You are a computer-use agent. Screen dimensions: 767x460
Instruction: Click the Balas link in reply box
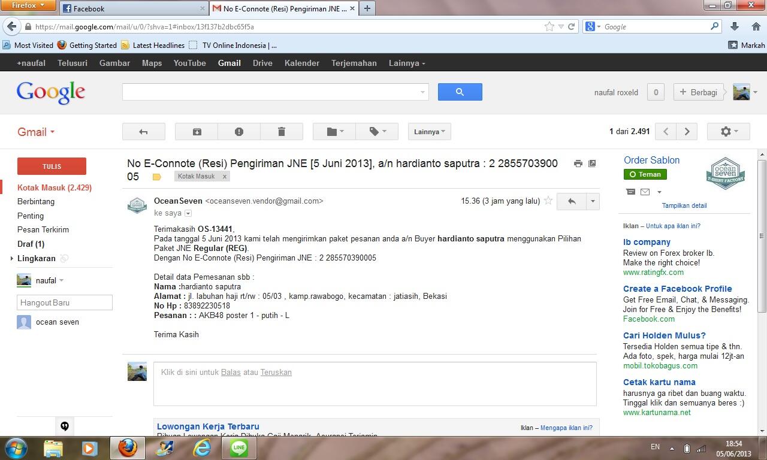(231, 373)
